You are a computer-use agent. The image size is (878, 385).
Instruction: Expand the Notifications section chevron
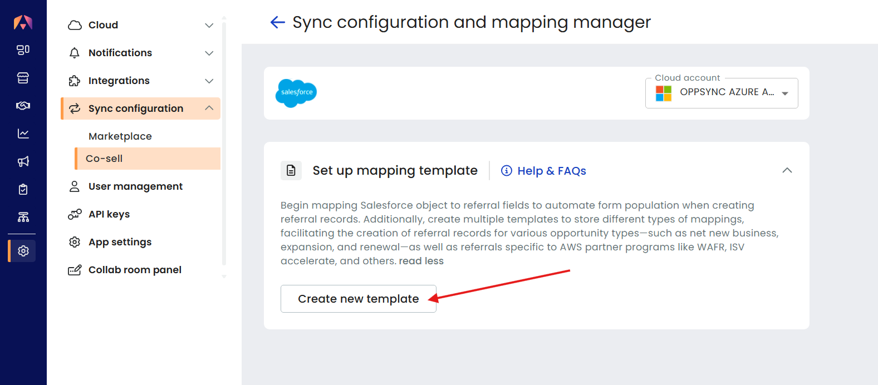[x=209, y=53]
